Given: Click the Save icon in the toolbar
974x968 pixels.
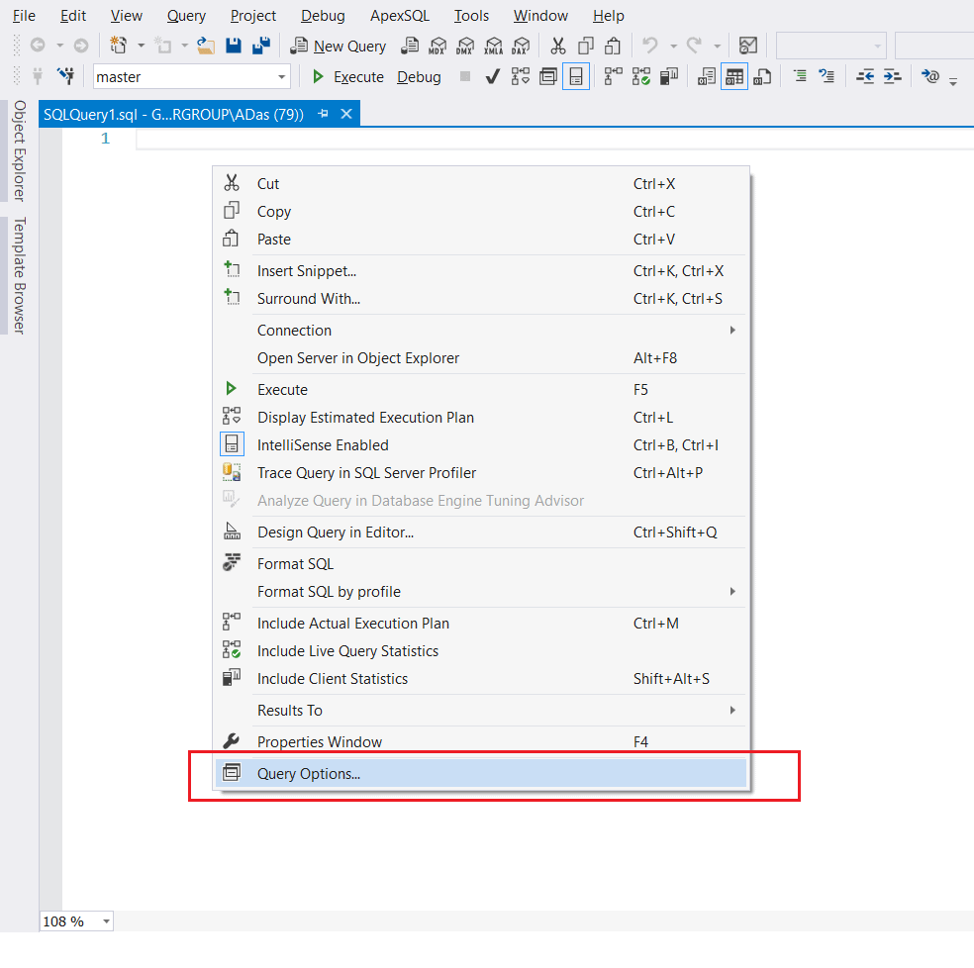Looking at the screenshot, I should coord(234,46).
